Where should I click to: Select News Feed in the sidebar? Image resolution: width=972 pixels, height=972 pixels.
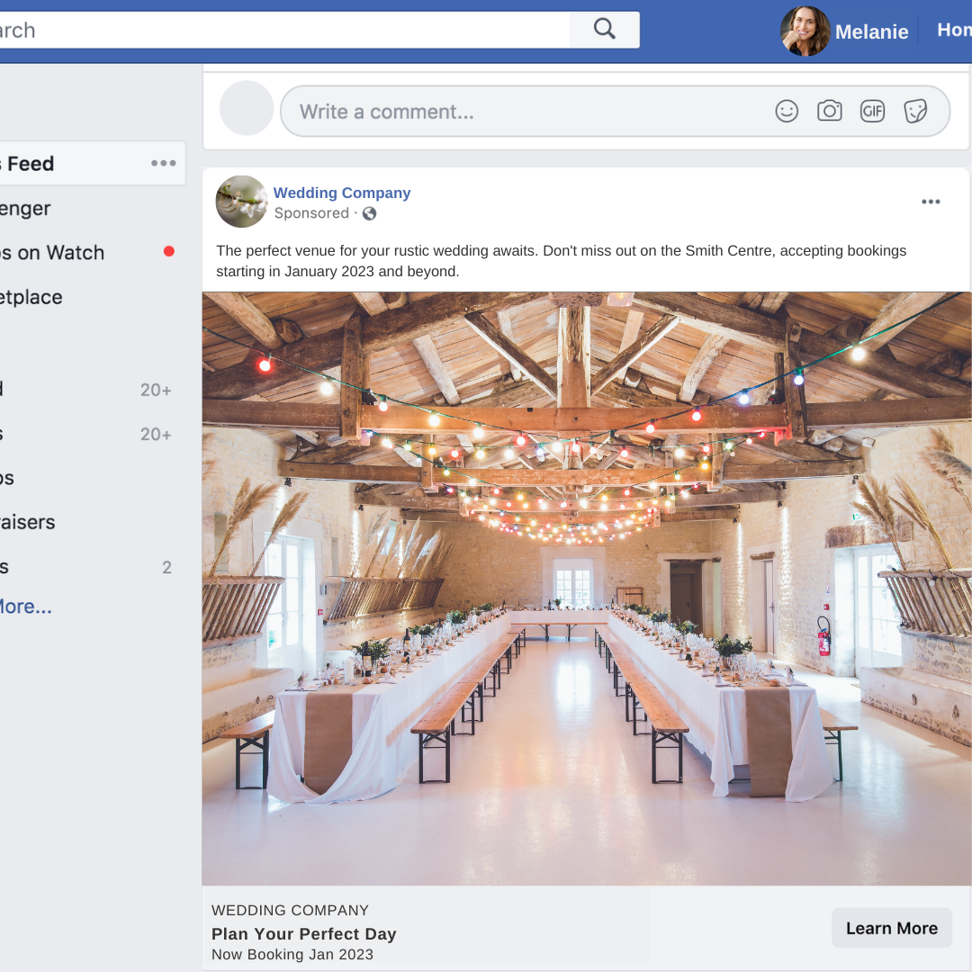pyautogui.click(x=27, y=164)
